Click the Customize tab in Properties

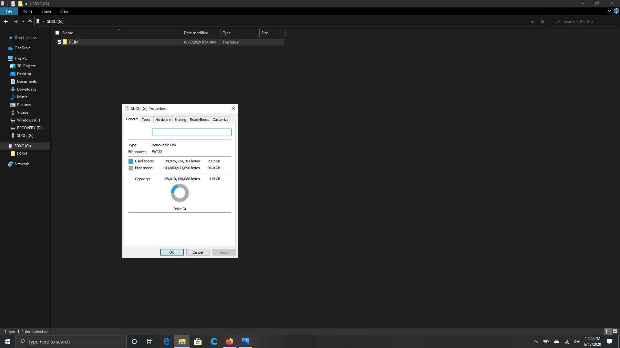(x=221, y=120)
